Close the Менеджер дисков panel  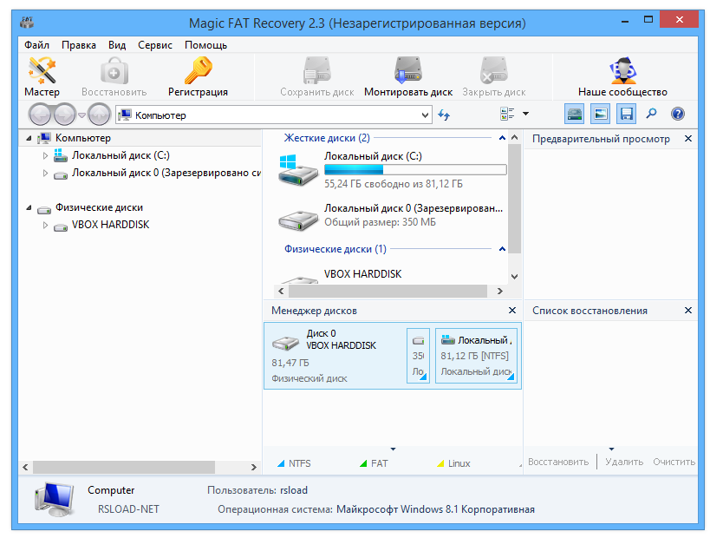click(x=512, y=310)
